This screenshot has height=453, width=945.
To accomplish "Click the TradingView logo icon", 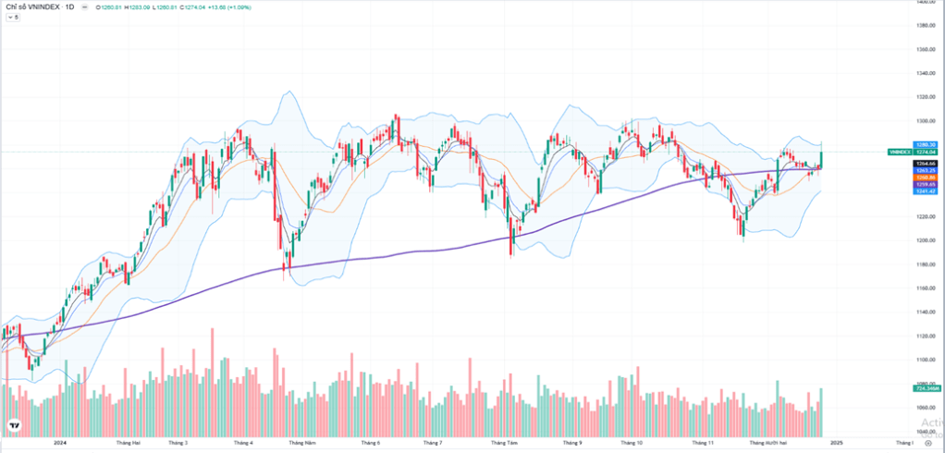I will tap(14, 426).
